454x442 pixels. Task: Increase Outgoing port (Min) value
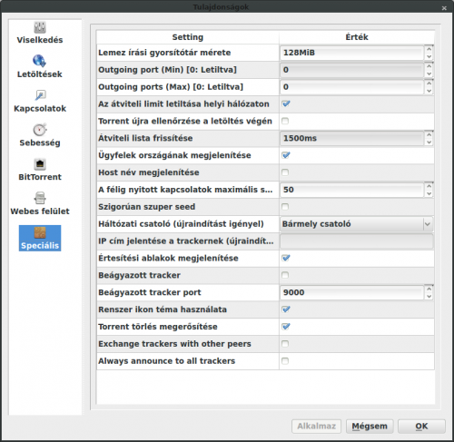(x=429, y=66)
